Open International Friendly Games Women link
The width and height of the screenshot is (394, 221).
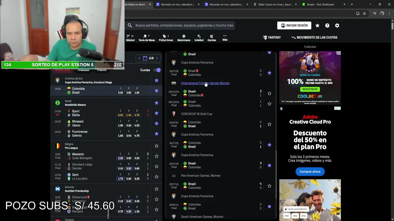click(205, 83)
